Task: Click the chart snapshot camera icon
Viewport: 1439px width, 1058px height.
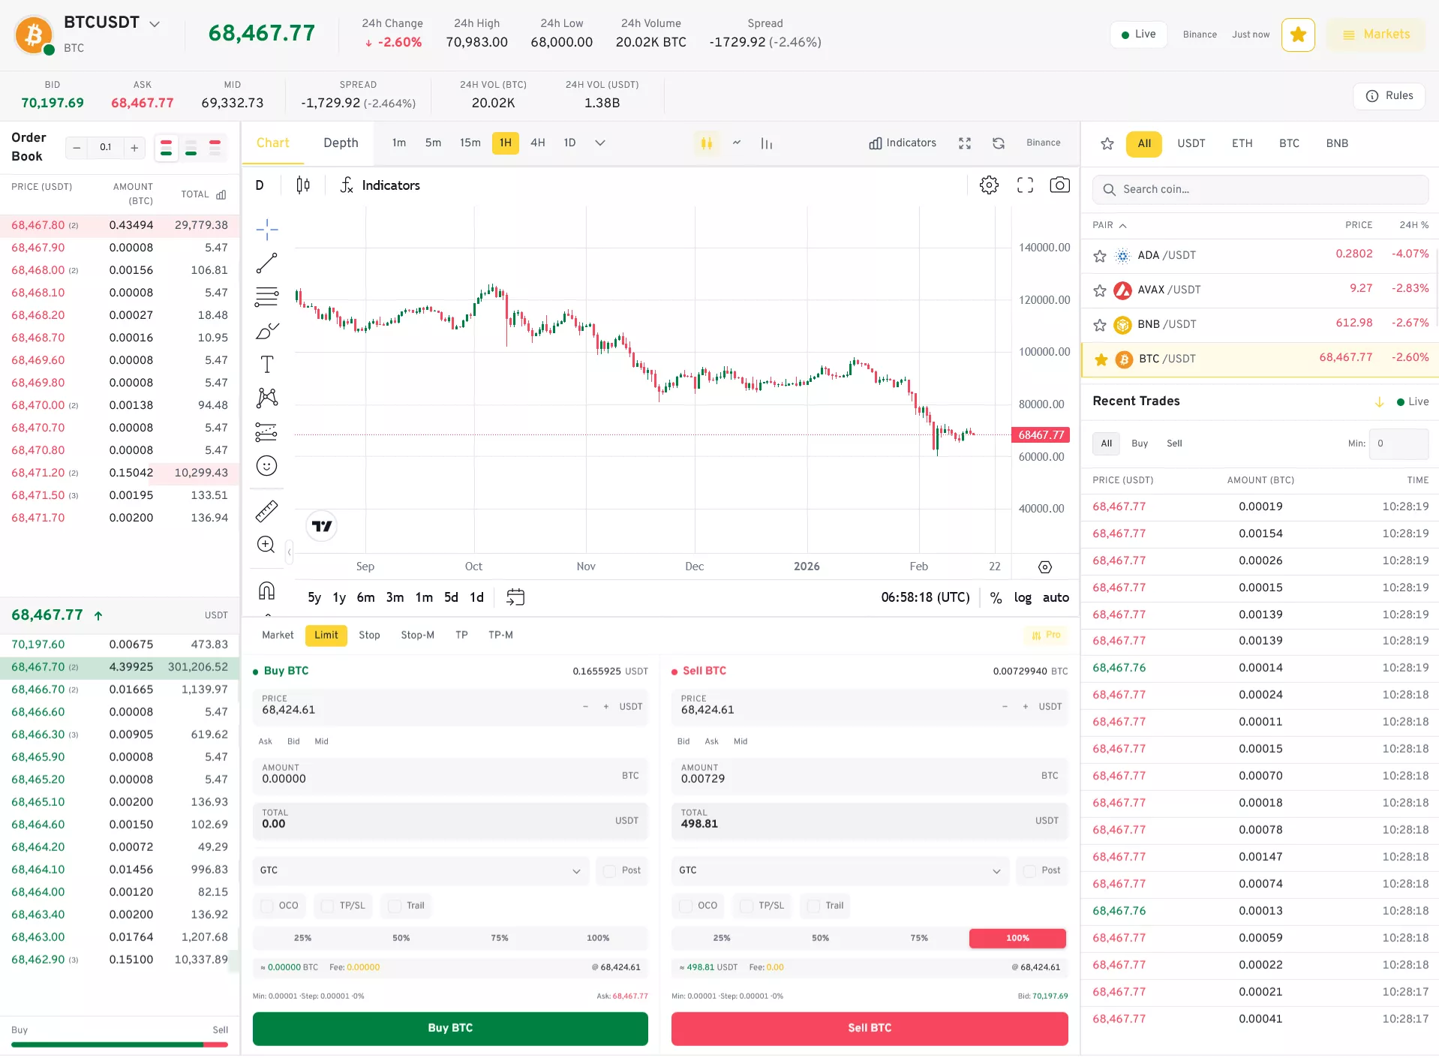Action: pyautogui.click(x=1059, y=185)
